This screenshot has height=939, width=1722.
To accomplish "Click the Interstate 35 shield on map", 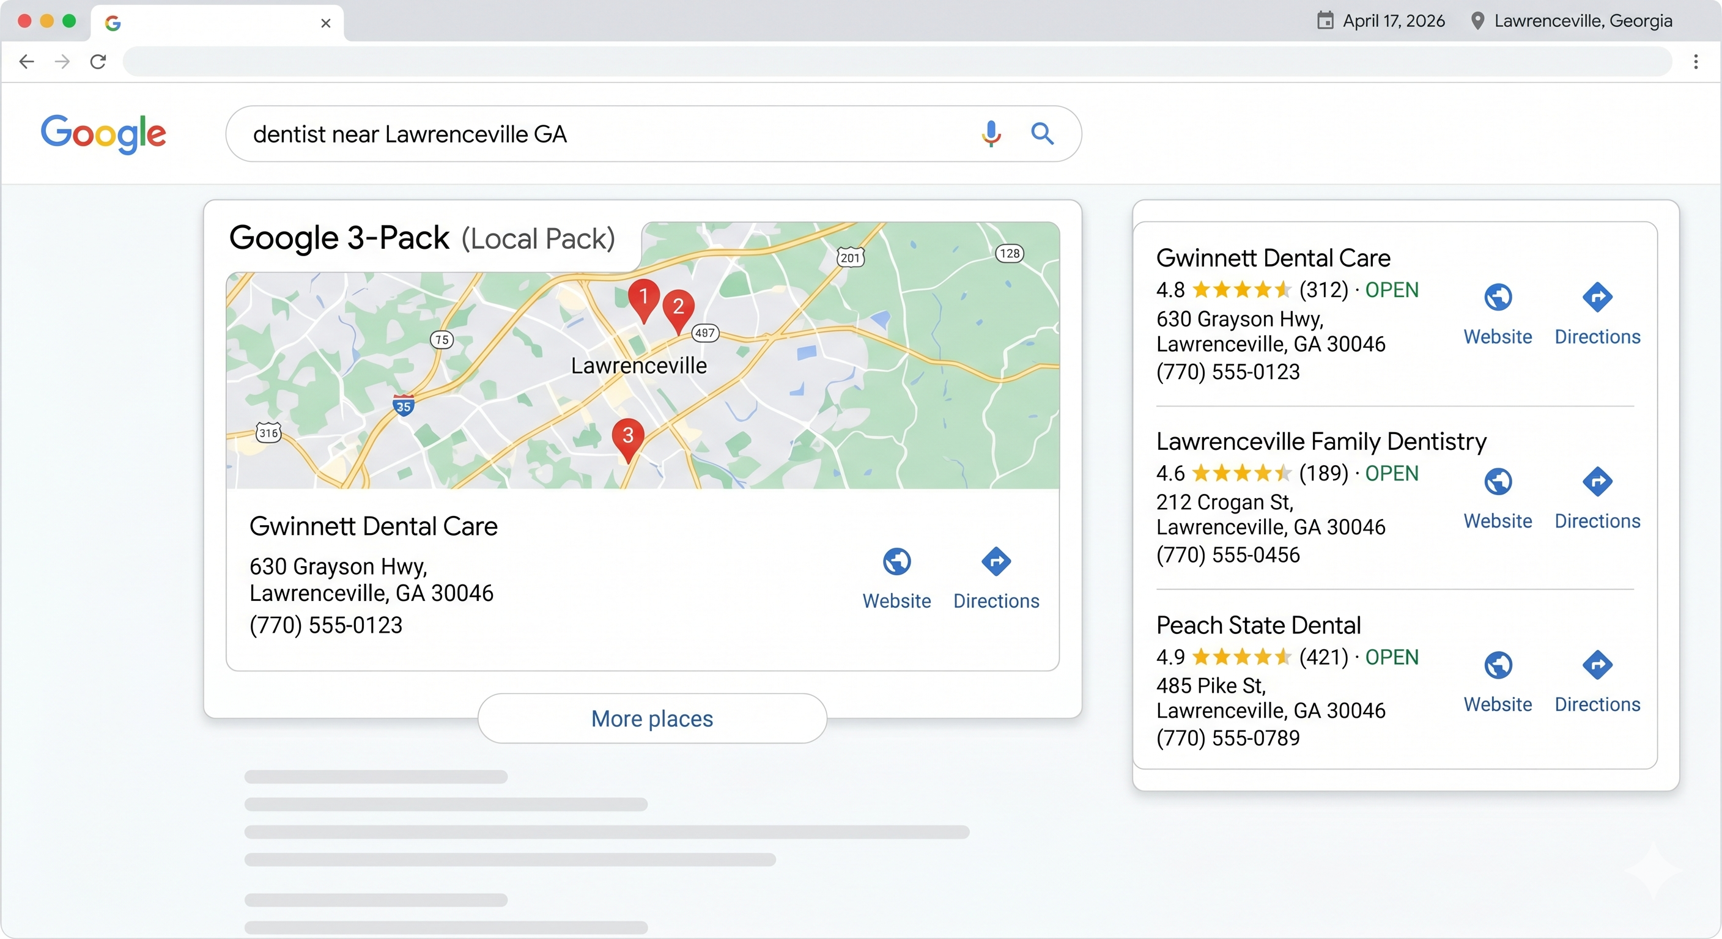I will tap(403, 405).
